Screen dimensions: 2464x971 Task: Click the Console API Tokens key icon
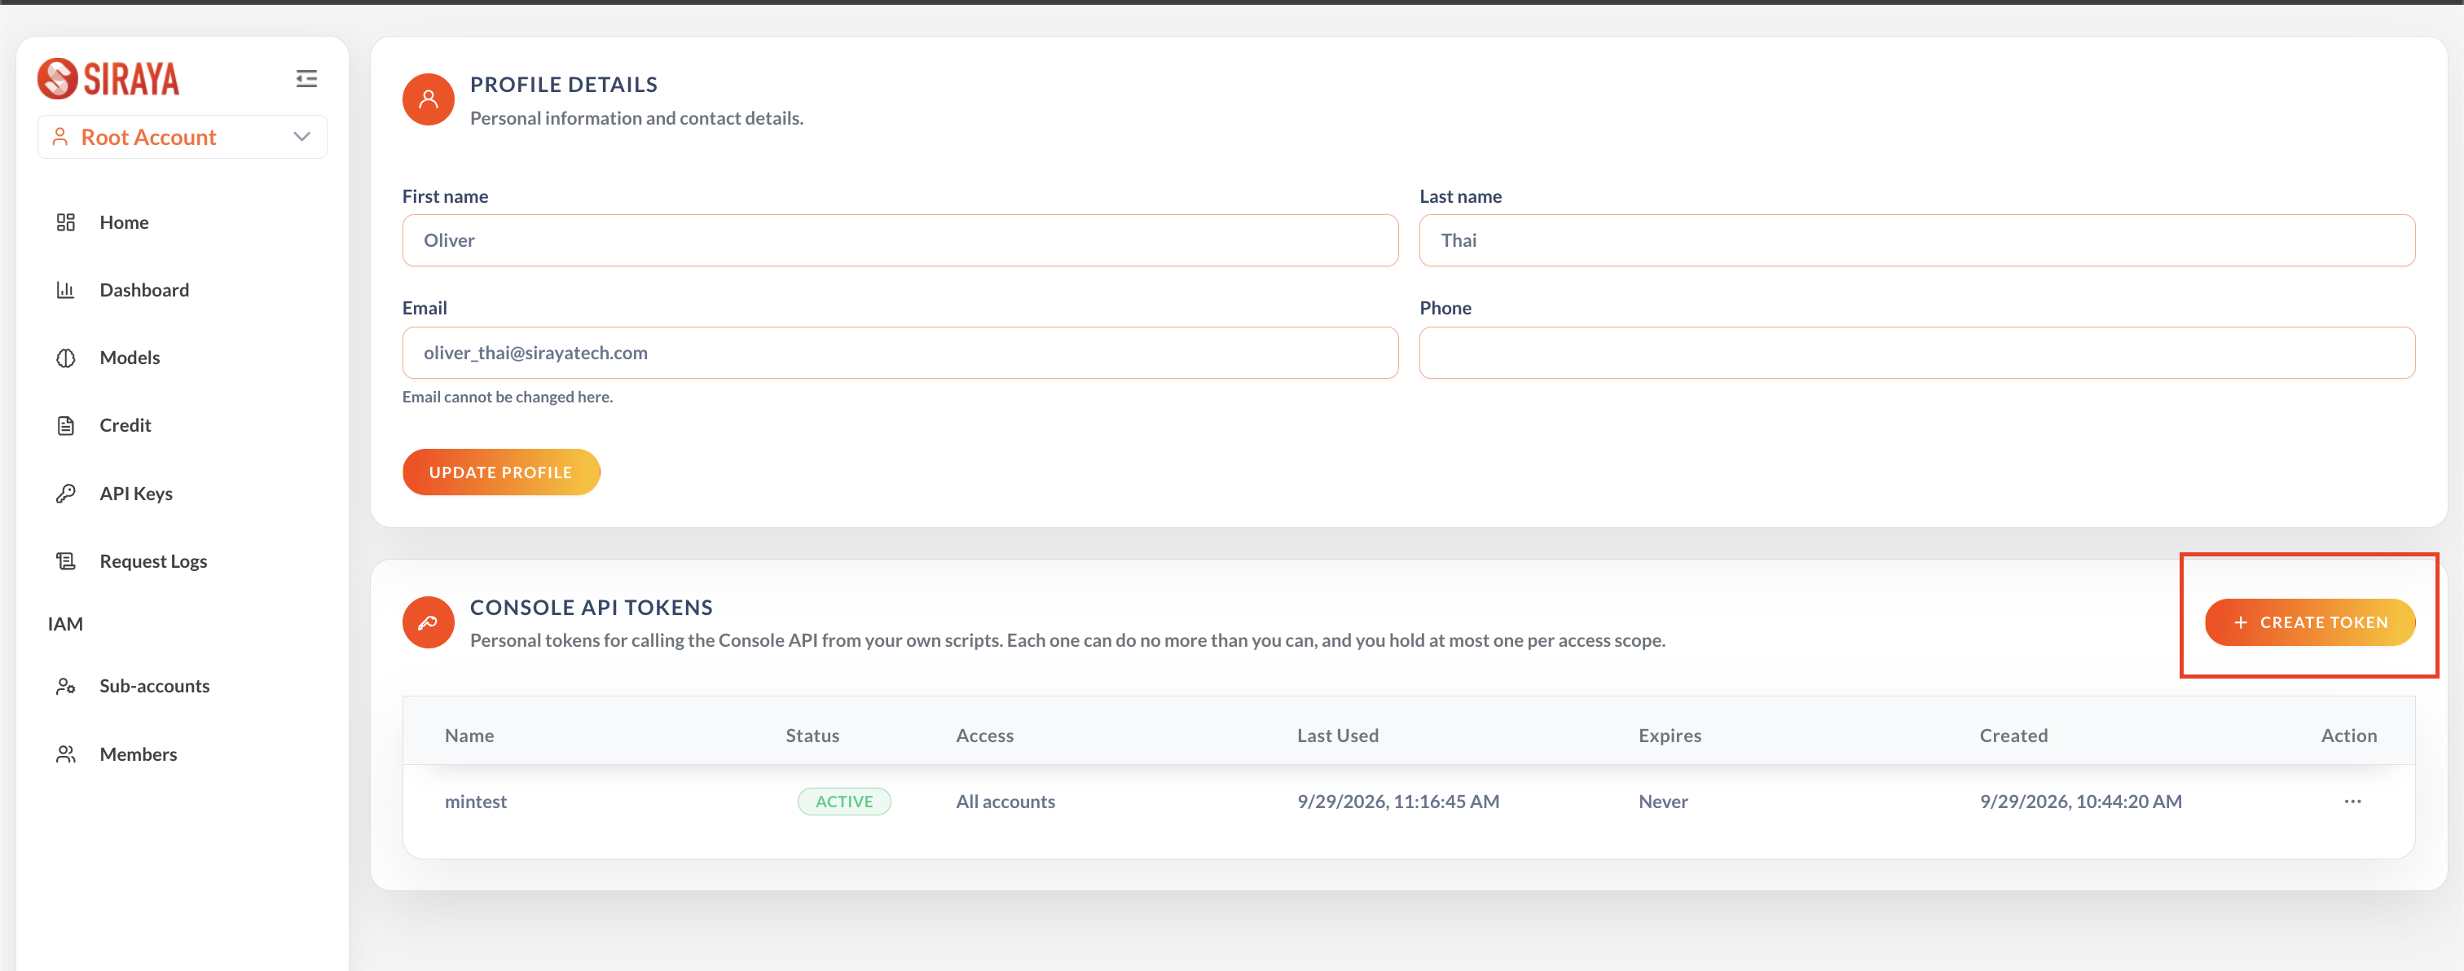coord(428,623)
